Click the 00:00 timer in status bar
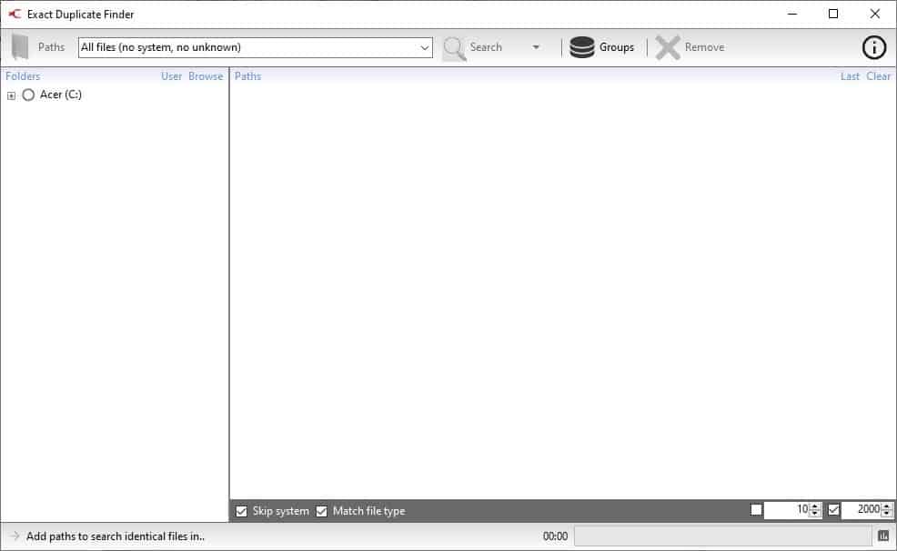Viewport: 897px width, 551px height. 555,536
